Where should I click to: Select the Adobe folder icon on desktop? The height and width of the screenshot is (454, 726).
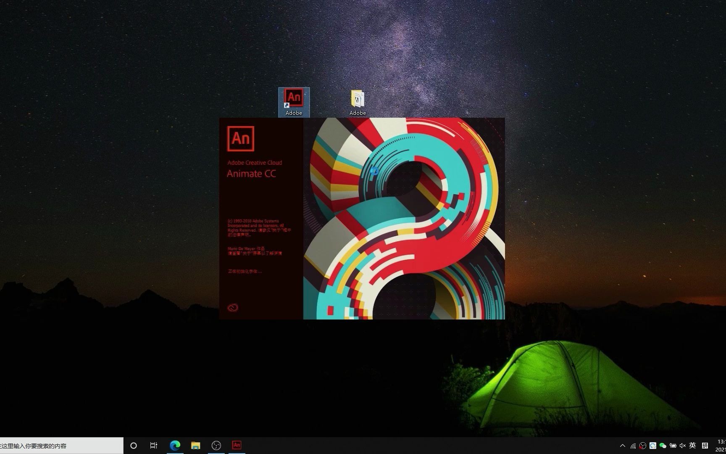click(358, 102)
